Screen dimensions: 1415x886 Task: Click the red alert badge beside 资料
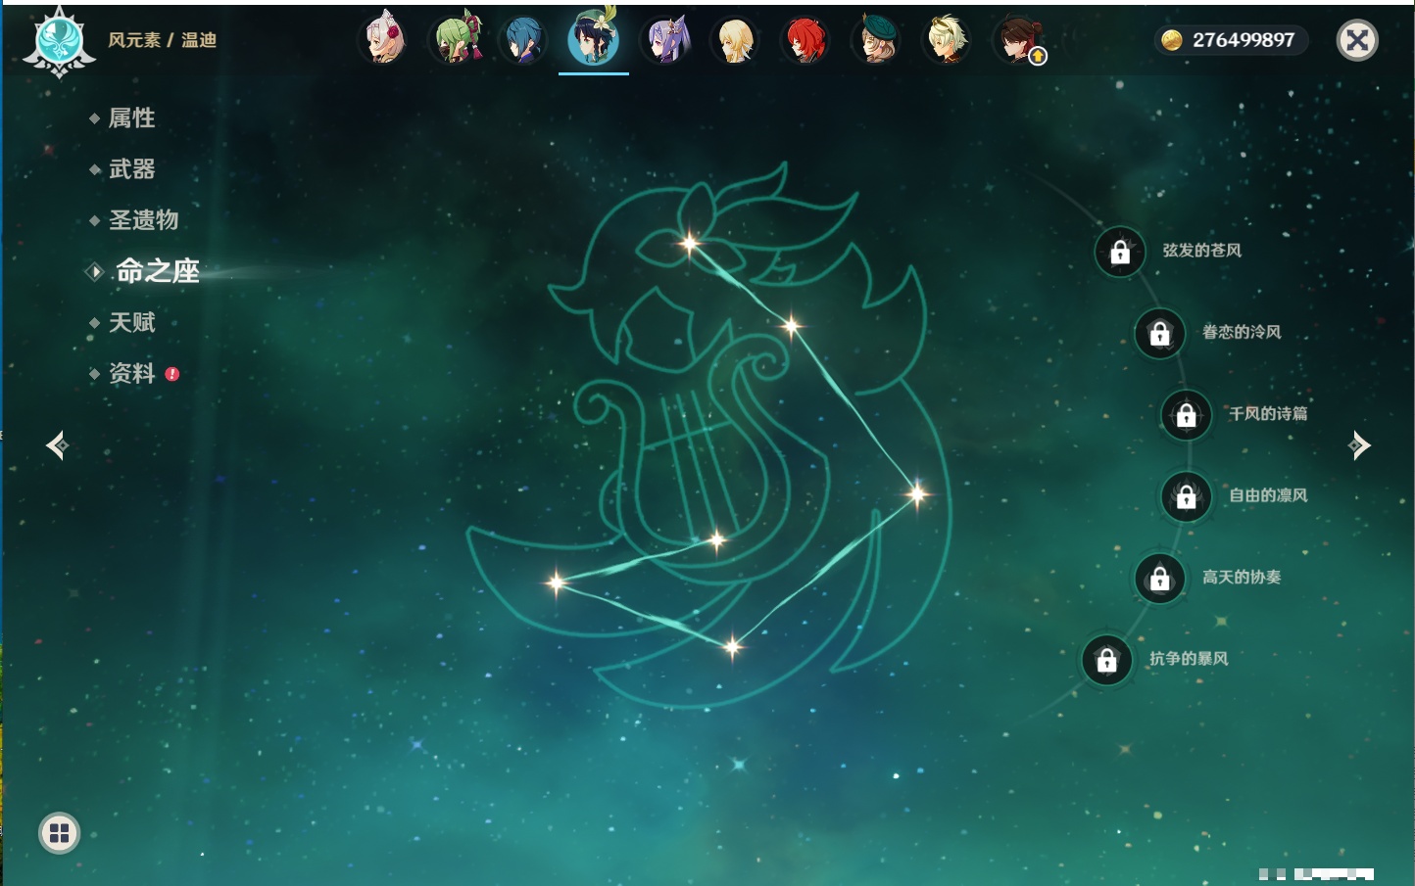click(x=172, y=374)
